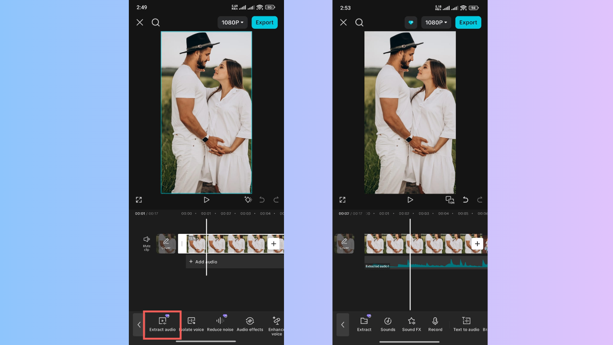This screenshot has width=613, height=345.
Task: Select the Extracted audio1 track
Action: click(x=426, y=263)
